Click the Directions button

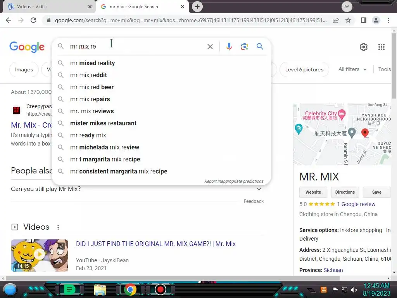click(345, 192)
